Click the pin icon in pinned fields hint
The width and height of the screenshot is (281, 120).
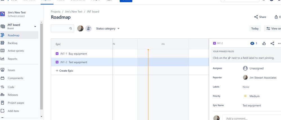[x=229, y=58]
